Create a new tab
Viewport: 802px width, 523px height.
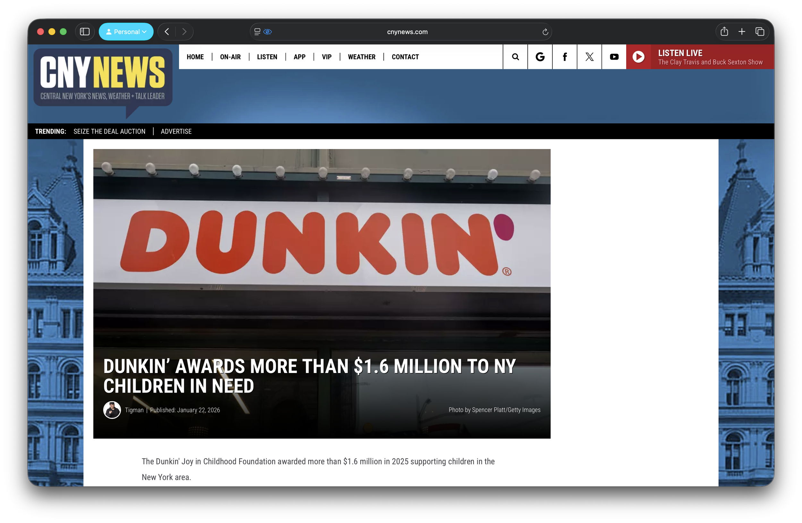[742, 31]
